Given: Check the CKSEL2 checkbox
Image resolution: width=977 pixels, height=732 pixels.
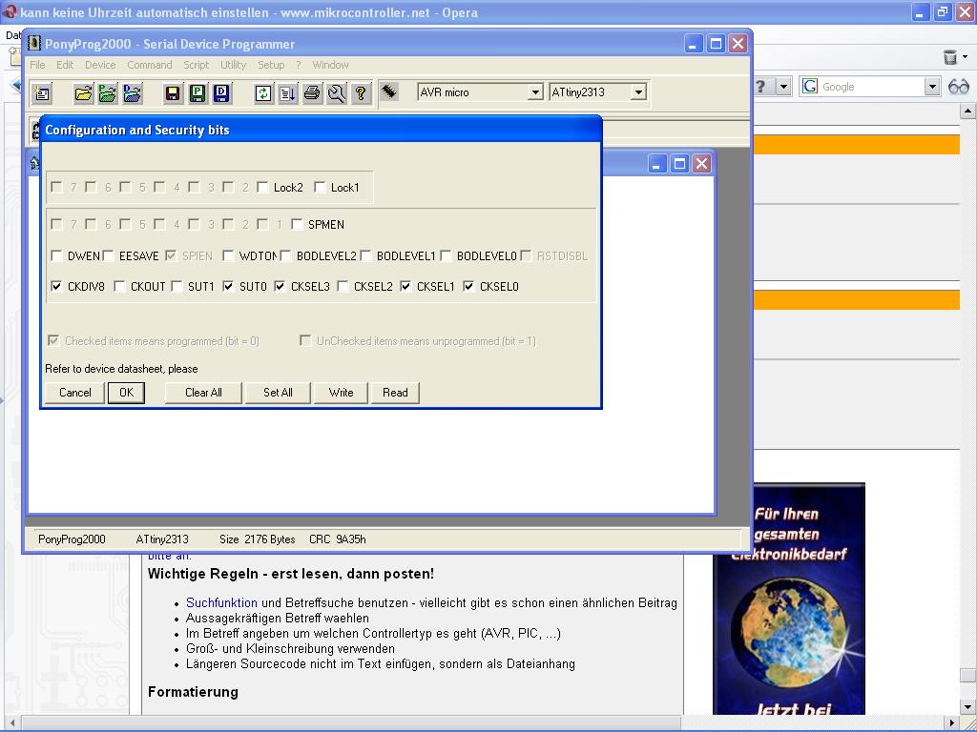Looking at the screenshot, I should (343, 286).
